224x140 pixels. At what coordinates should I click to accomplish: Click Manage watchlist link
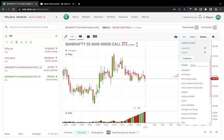53,134
